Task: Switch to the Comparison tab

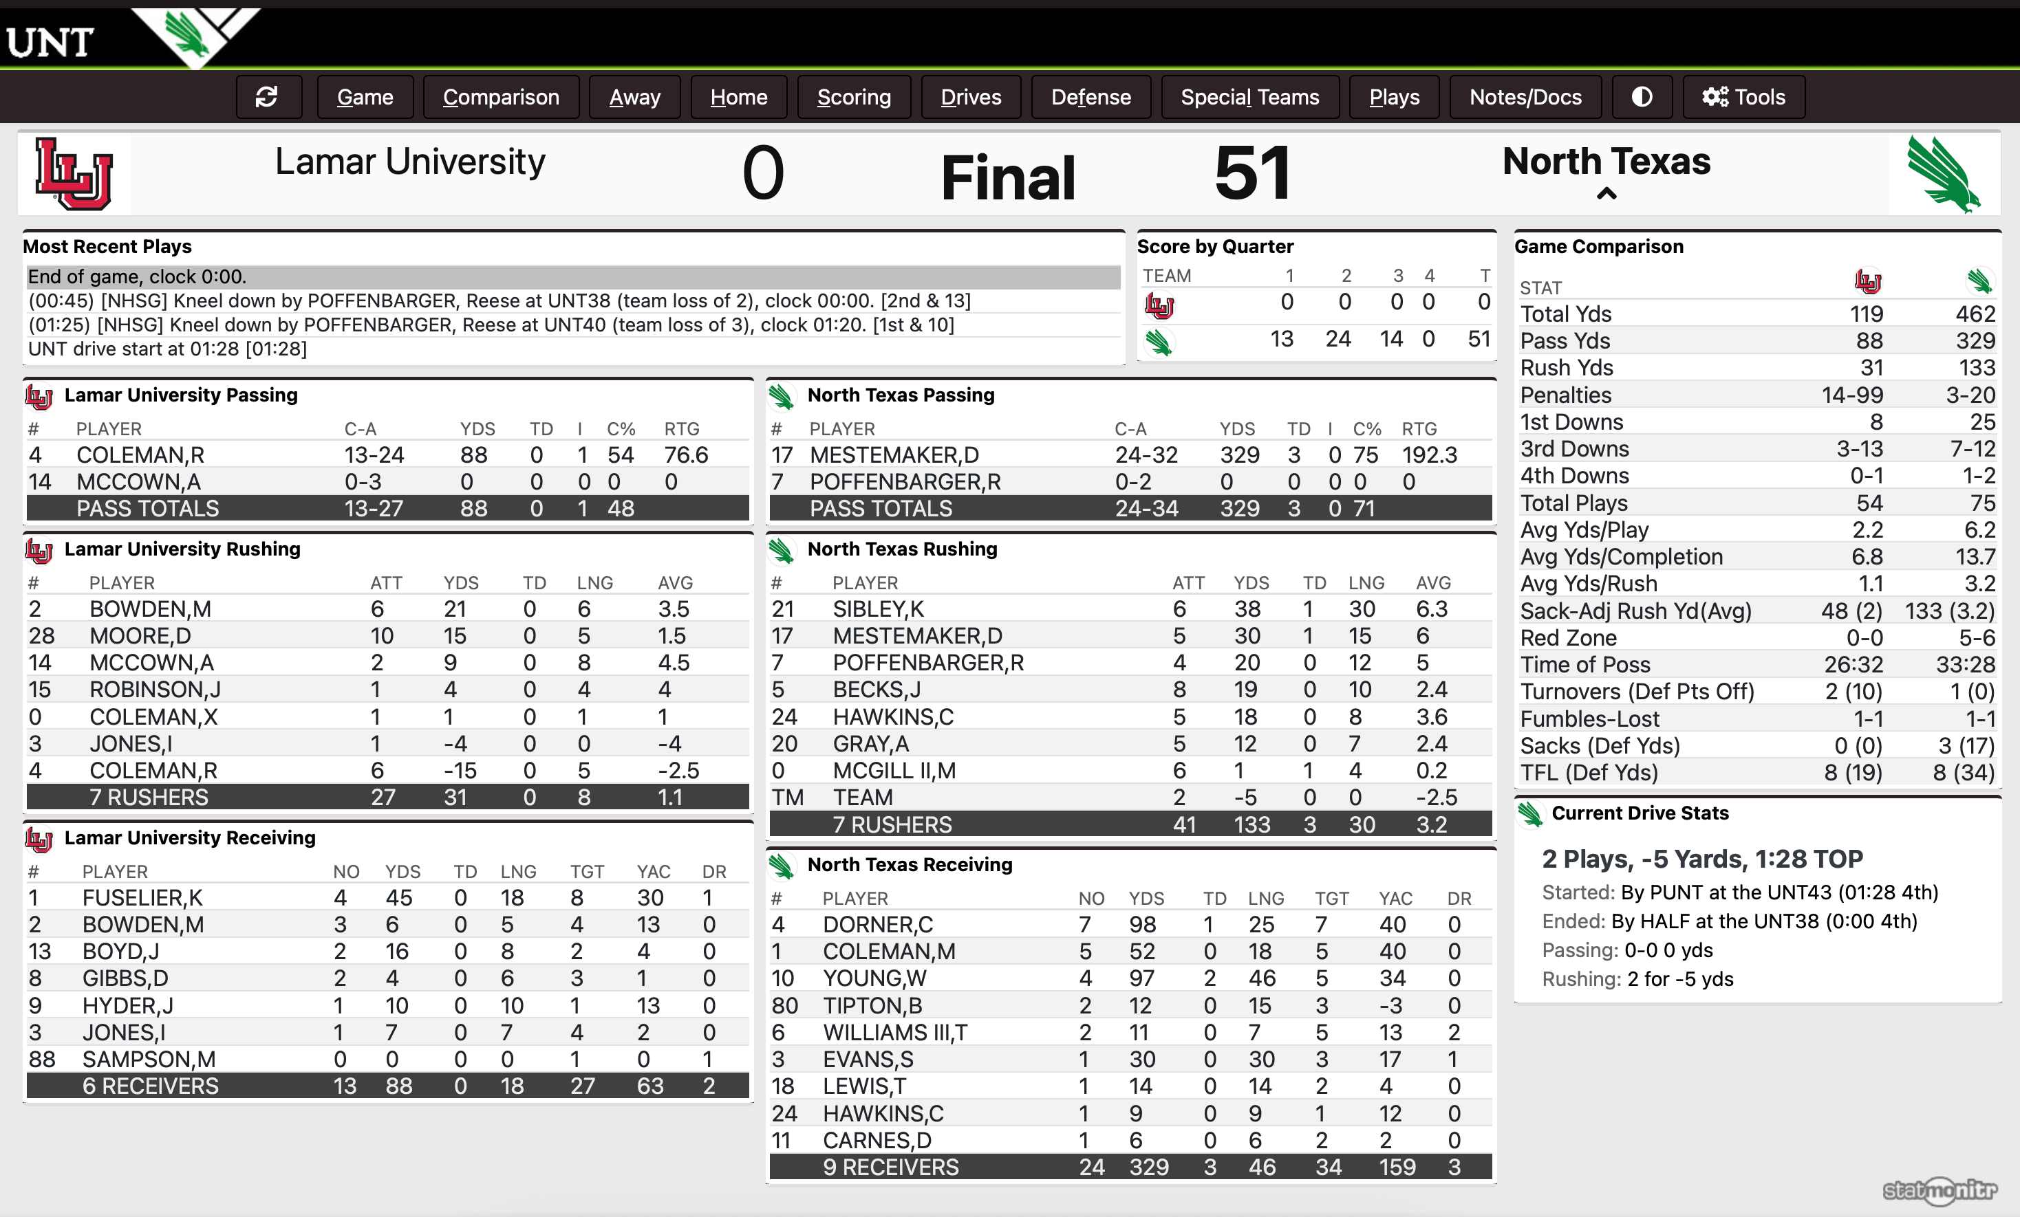Action: (501, 98)
